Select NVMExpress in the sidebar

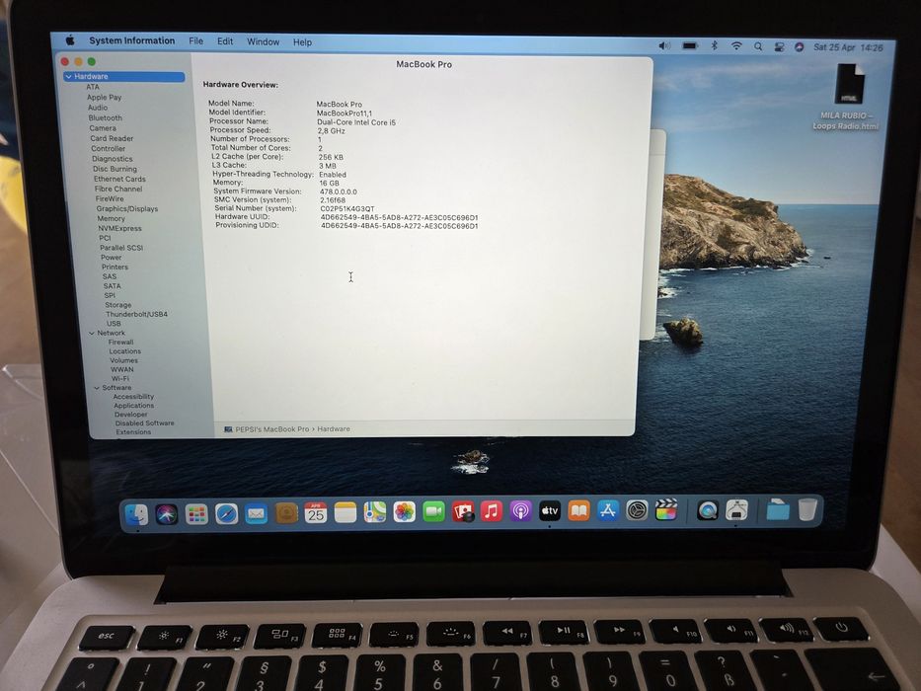(x=119, y=229)
